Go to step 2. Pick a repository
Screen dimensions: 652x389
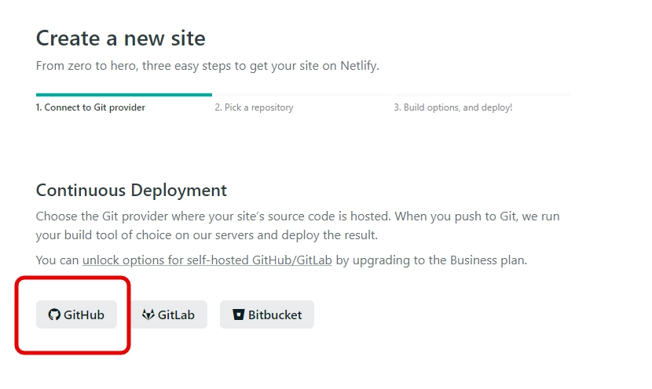[254, 107]
